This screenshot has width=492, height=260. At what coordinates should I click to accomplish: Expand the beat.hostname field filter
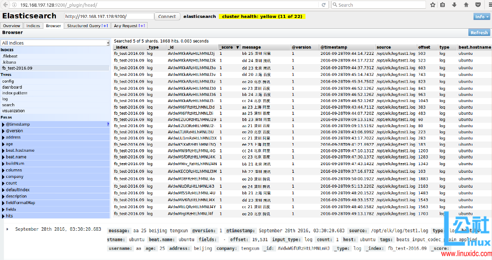point(3,151)
